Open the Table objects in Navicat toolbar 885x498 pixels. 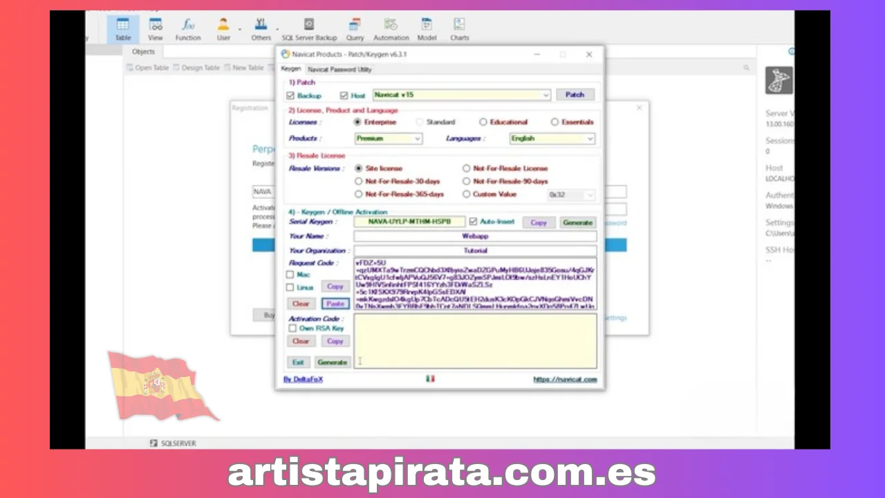[x=123, y=29]
